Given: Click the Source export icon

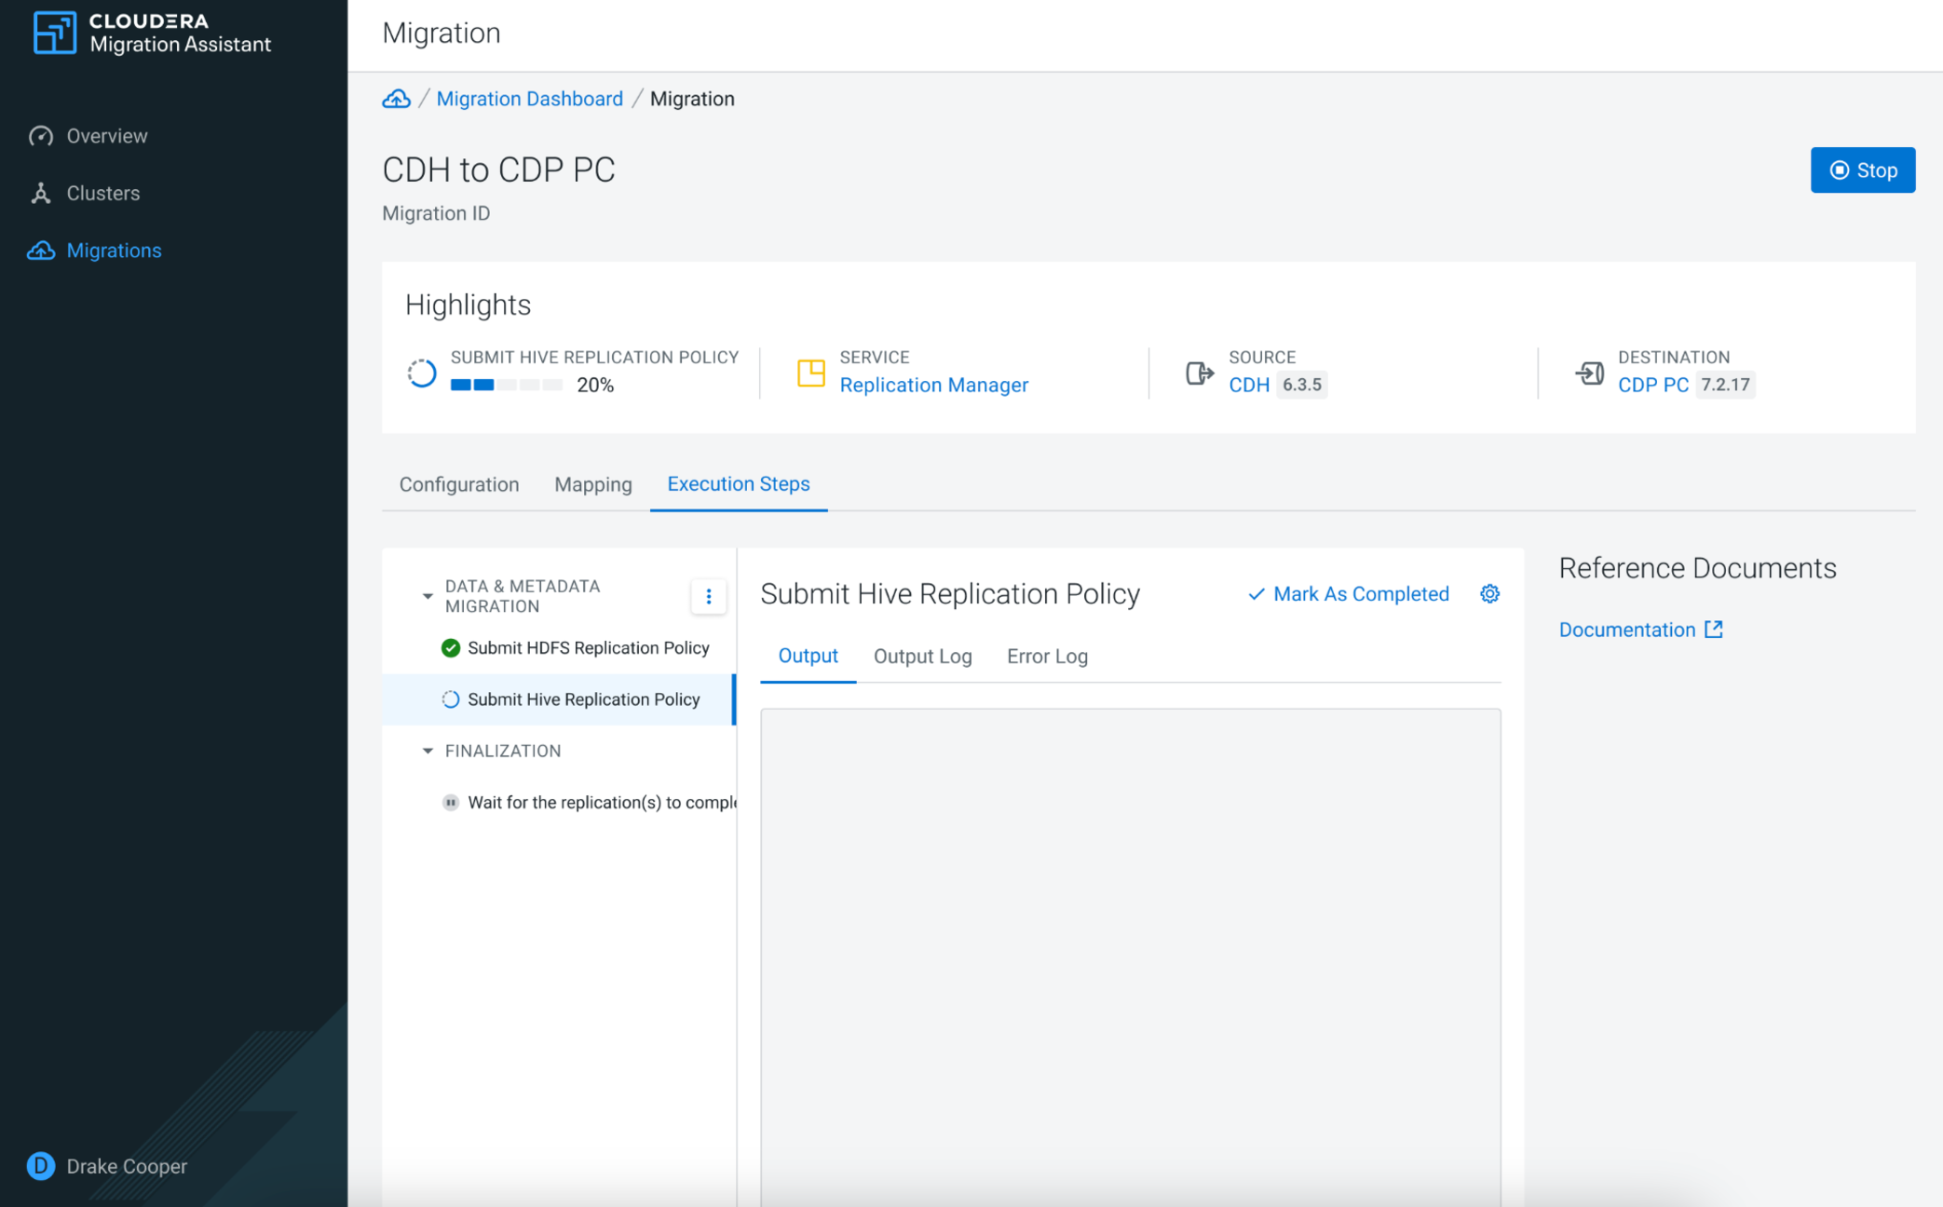Looking at the screenshot, I should tap(1200, 373).
